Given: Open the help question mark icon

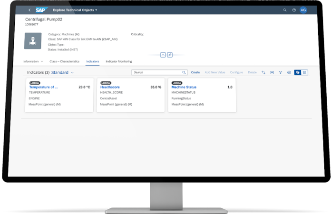Looking at the screenshot, I should pyautogui.click(x=294, y=10).
